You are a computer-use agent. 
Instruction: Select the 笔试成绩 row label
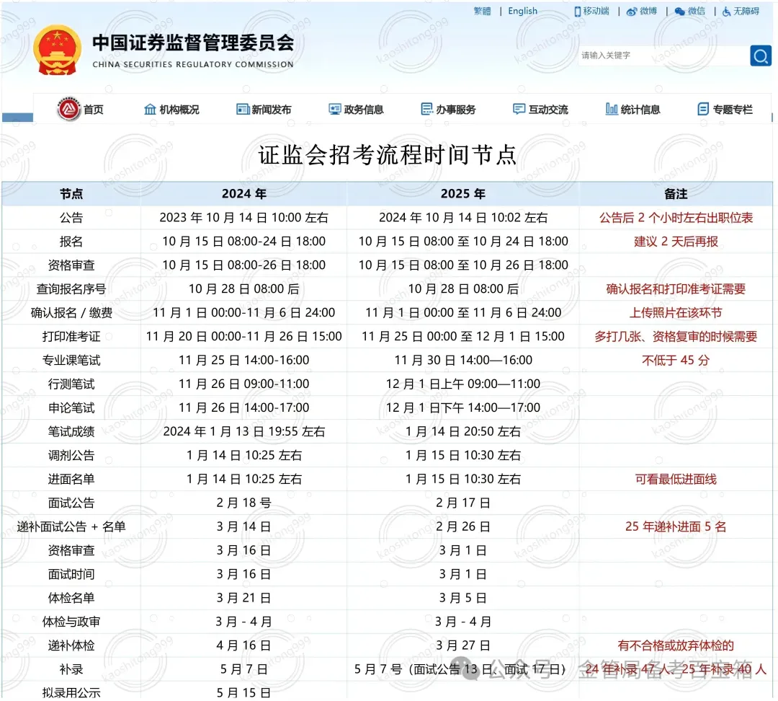tap(71, 432)
